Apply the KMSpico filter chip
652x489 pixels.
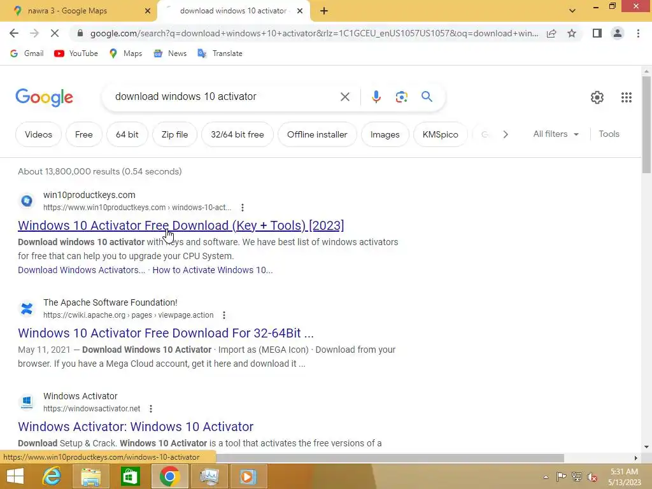441,134
